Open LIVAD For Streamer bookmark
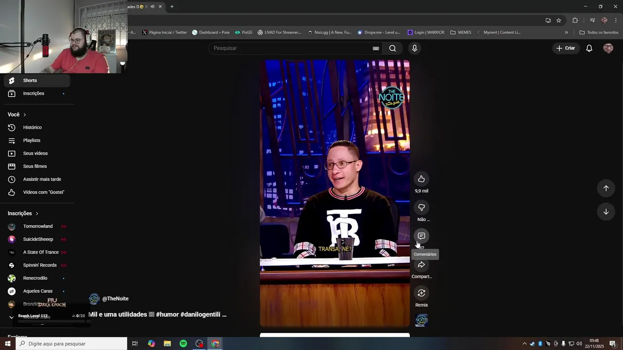The height and width of the screenshot is (350, 623). tap(279, 33)
